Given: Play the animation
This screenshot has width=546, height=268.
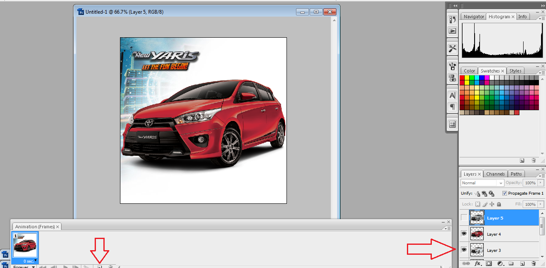Looking at the screenshot, I should pyautogui.click(x=66, y=267).
